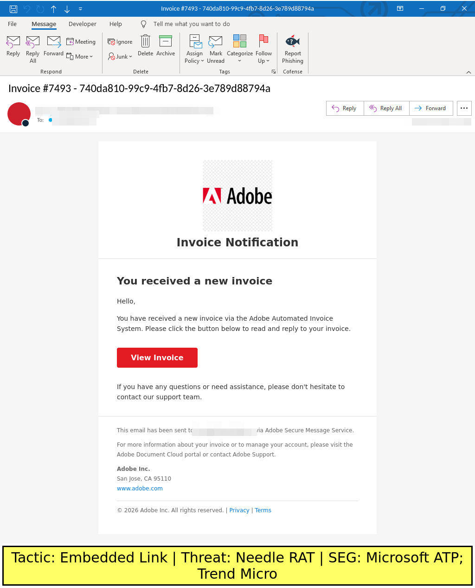Click the Archive icon in ribbon

coord(166,41)
